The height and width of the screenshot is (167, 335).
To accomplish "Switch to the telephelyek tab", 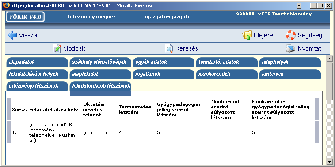I will tap(290, 62).
